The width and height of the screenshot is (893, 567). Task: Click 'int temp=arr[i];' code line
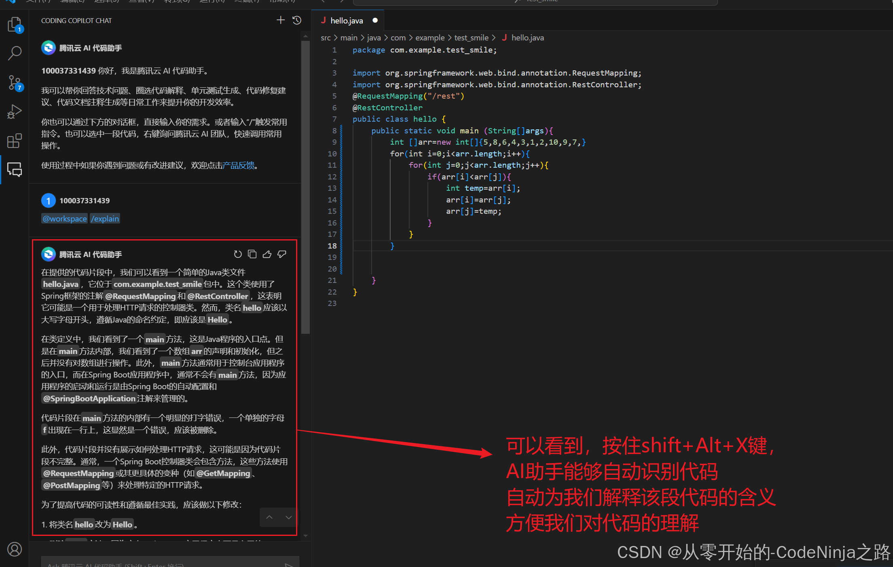click(483, 188)
